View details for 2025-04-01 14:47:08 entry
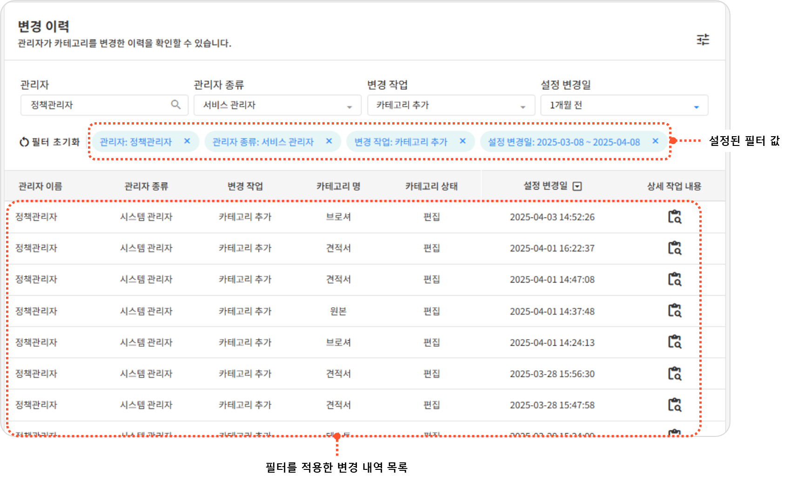The image size is (791, 481). pos(674,279)
